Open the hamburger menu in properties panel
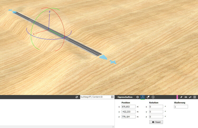Viewport: 198px width, 128px height. pyautogui.click(x=195, y=97)
